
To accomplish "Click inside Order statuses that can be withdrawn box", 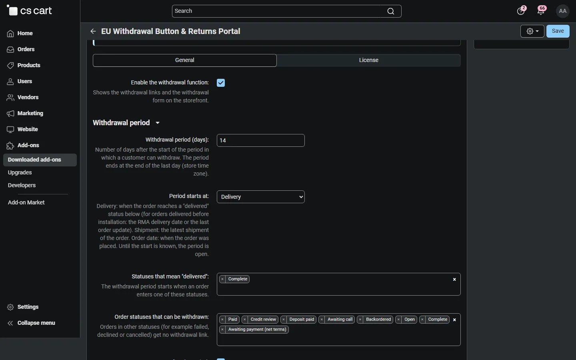I will click(x=339, y=330).
